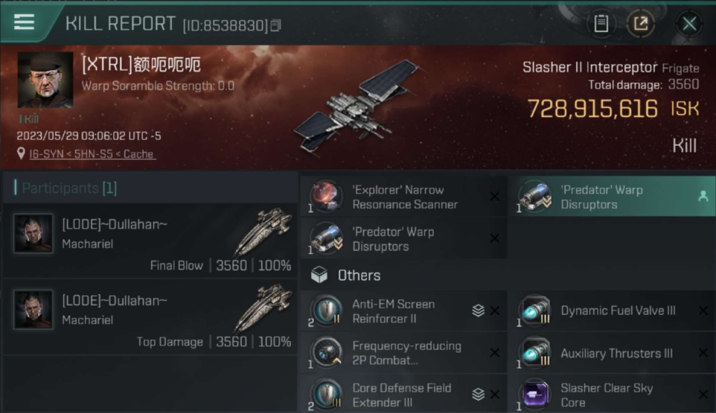Open the Top Damage participant Dullahan entry

point(150,317)
